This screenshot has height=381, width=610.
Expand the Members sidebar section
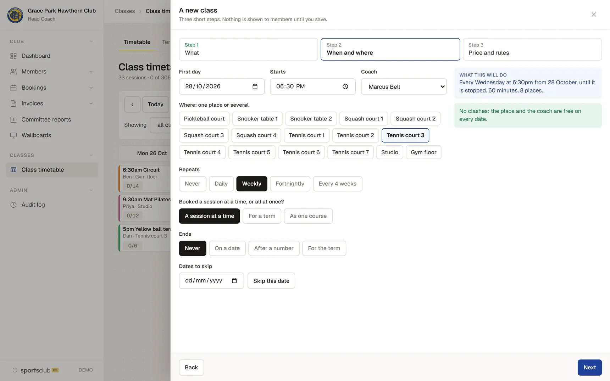click(x=91, y=72)
